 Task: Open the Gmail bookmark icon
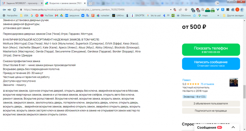(56, 15)
